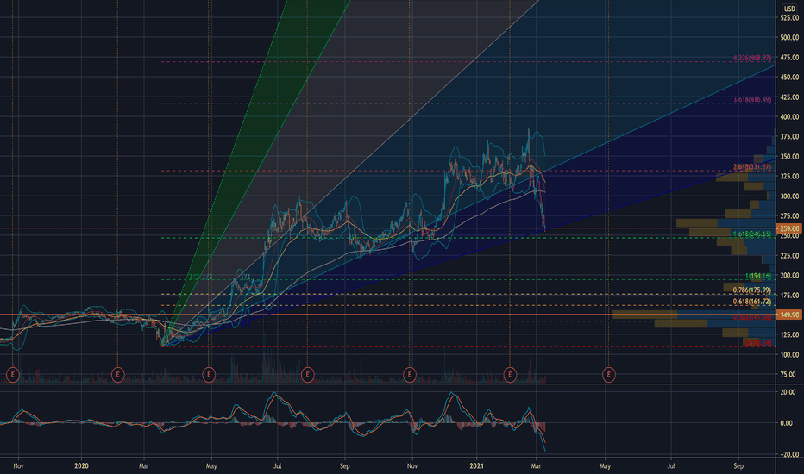Click the Mar label following 2021 on time axis
Screen dimensions: 804x474
(537, 465)
